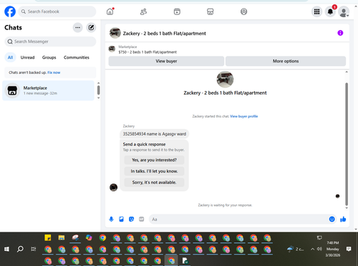Screen dimensions: 358x266
Task: Click the Fix now backup link
Action: [x=54, y=72]
